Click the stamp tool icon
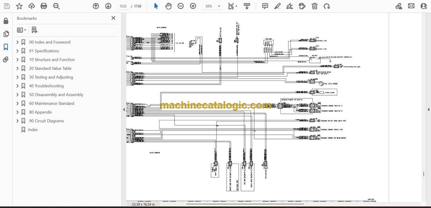Screen dimensions: 431x208 tap(302, 6)
